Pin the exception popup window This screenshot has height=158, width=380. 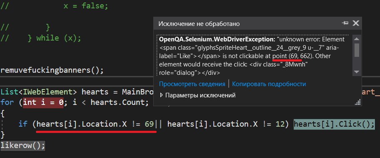tap(345, 23)
